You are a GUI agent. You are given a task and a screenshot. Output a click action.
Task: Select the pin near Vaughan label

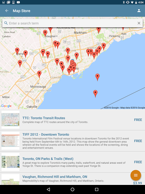pos(45,33)
